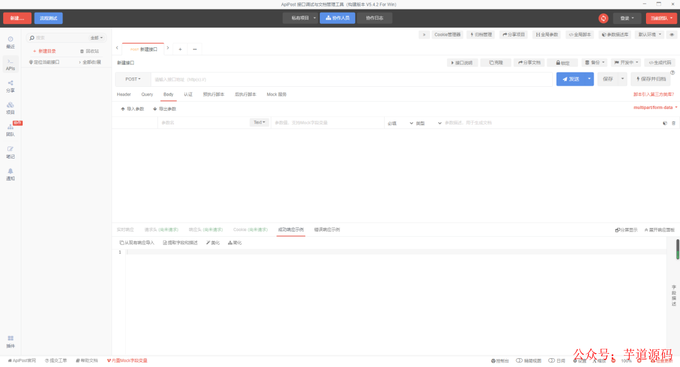Click 导入参数 import parameters
This screenshot has width=680, height=367.
point(132,109)
